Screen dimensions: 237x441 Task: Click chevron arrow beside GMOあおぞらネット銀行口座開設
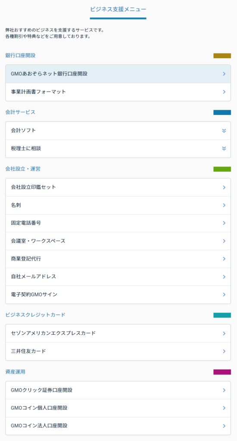point(224,74)
